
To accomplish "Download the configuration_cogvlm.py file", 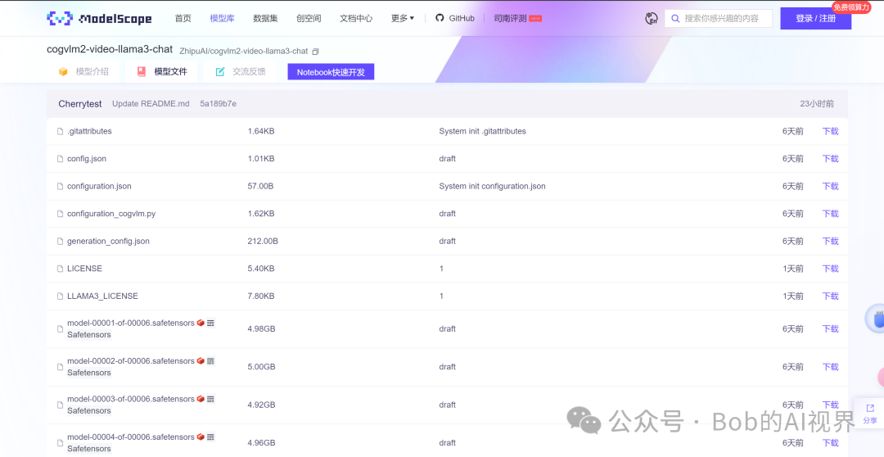I will click(x=830, y=213).
